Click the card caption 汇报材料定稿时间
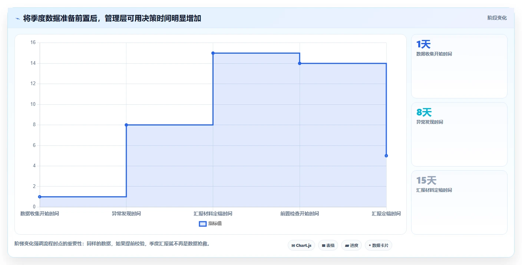 tap(434, 190)
